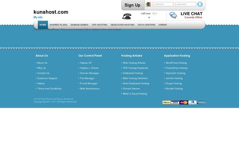Open DATA CENTERS menu item

147,25
